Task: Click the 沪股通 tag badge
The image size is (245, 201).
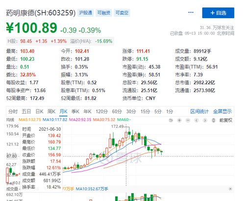Action: 85,13
